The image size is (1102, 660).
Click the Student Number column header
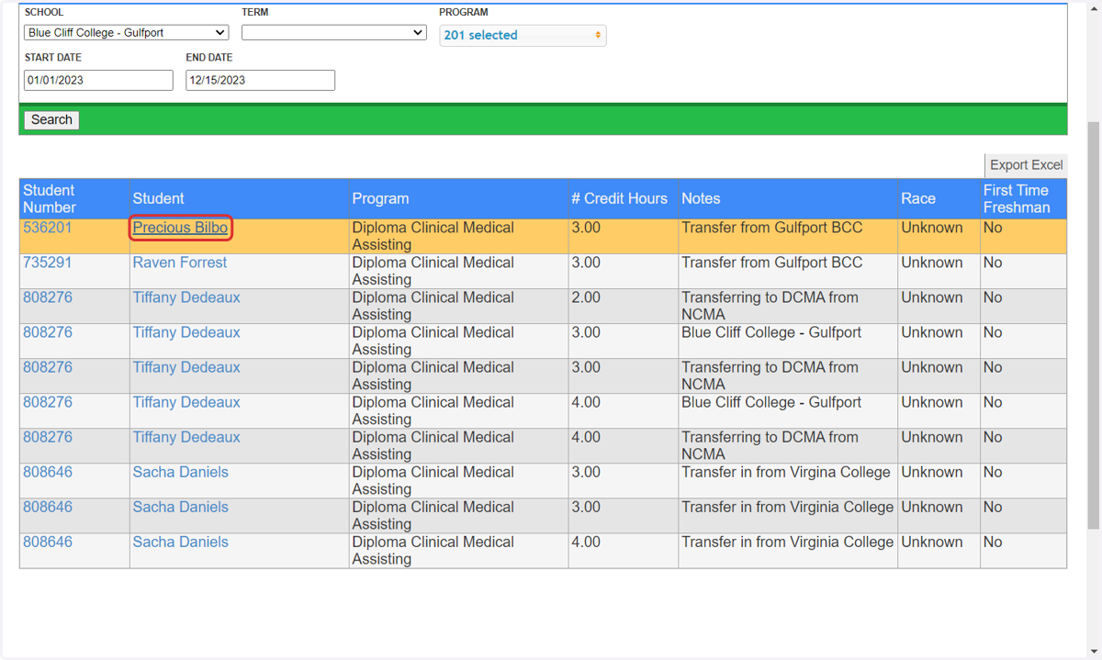point(74,198)
